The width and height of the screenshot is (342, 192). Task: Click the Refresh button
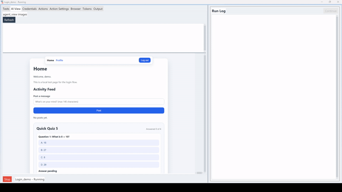point(9,20)
